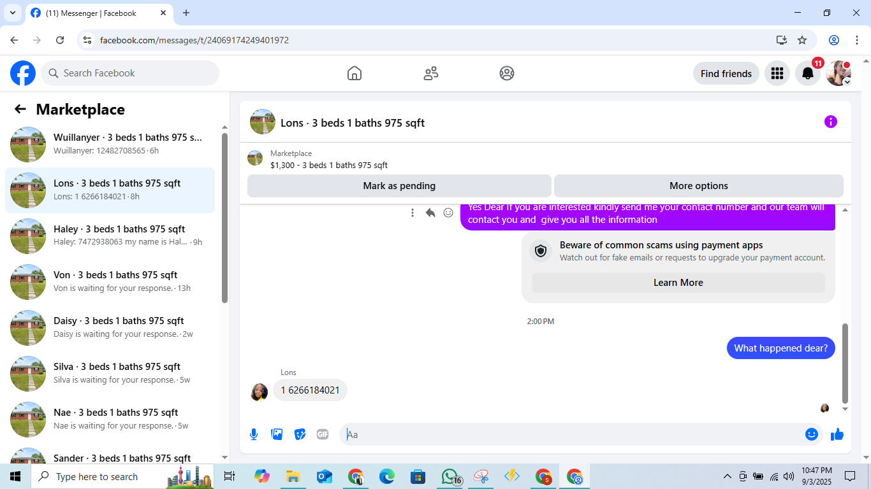Go back using the arrow beside Marketplace
Viewport: 871px width, 489px height.
[x=20, y=109]
